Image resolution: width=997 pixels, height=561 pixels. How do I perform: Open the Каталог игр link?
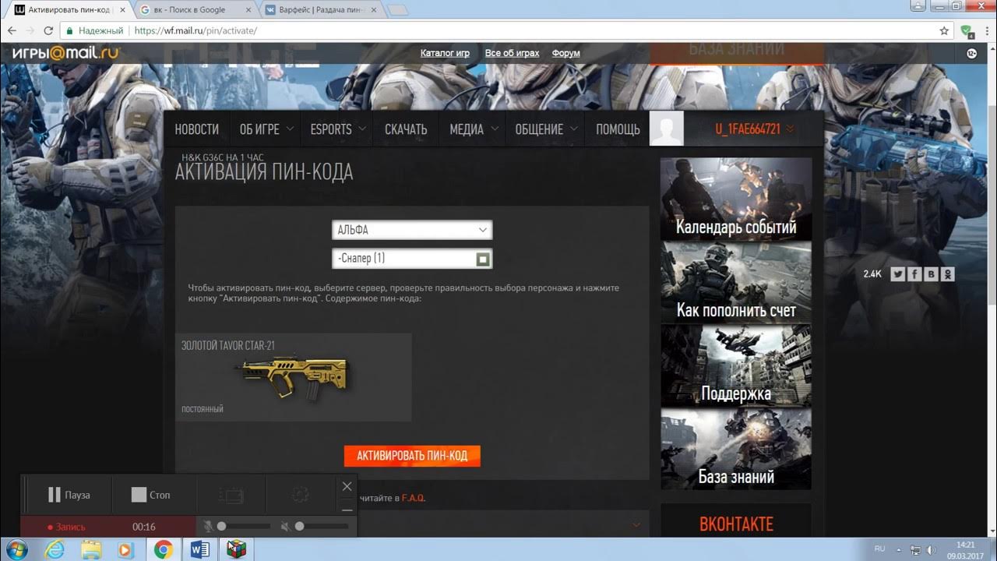(445, 53)
